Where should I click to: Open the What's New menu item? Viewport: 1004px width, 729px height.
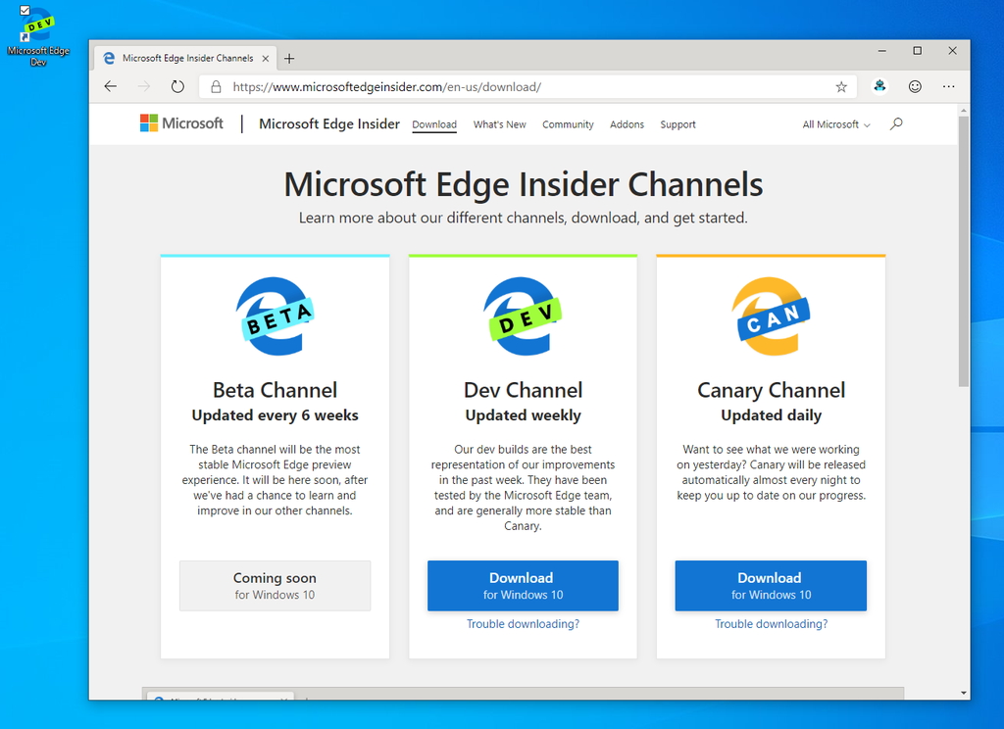pos(499,124)
